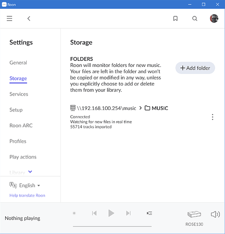This screenshot has height=234, width=225.
Task: Open the volume speaker control
Action: coord(215,214)
